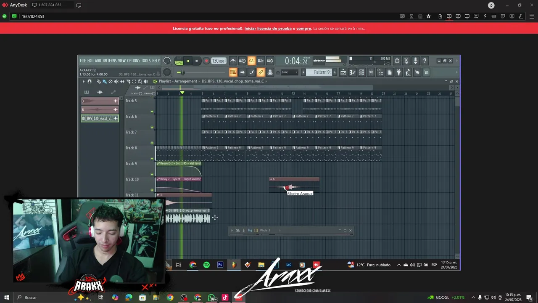Image resolution: width=538 pixels, height=303 pixels.
Task: Toggle wait for input to start
Action: (x=243, y=61)
